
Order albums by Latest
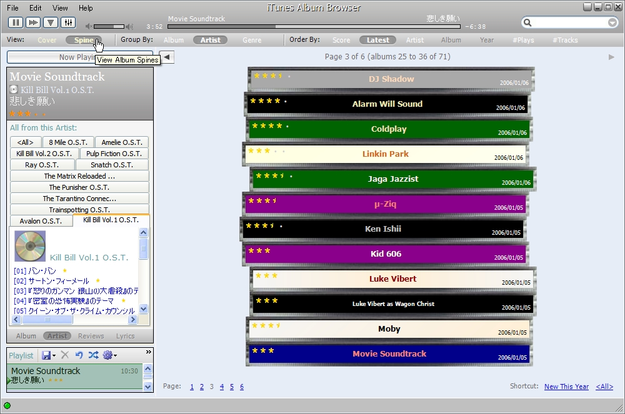pyautogui.click(x=377, y=40)
